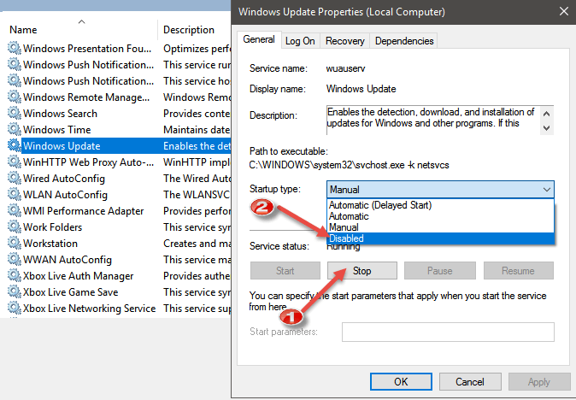Click gear icon next to Xbox Live Networking Service

coord(14,308)
